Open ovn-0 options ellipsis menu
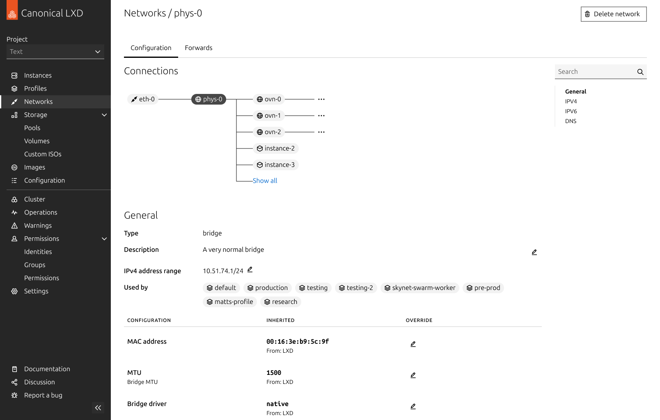Viewport: 660px width, 420px height. coord(321,99)
